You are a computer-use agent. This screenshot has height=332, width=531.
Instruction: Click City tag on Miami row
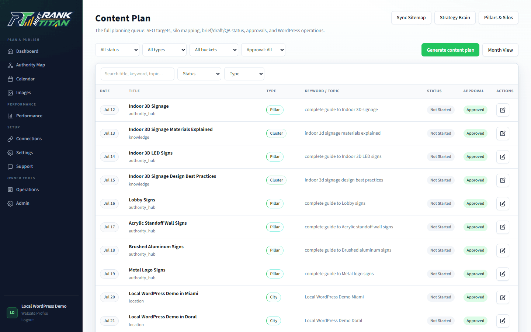pos(274,297)
